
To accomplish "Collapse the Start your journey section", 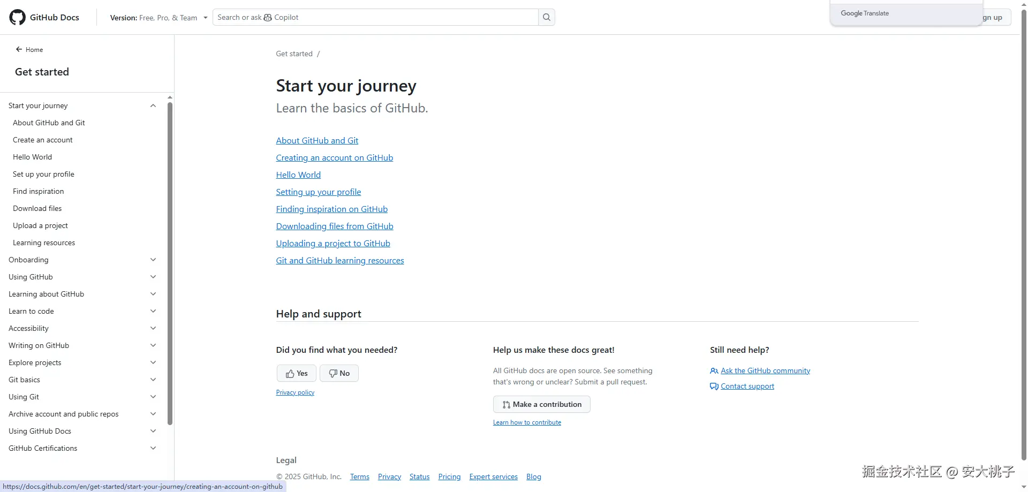I will pos(153,105).
